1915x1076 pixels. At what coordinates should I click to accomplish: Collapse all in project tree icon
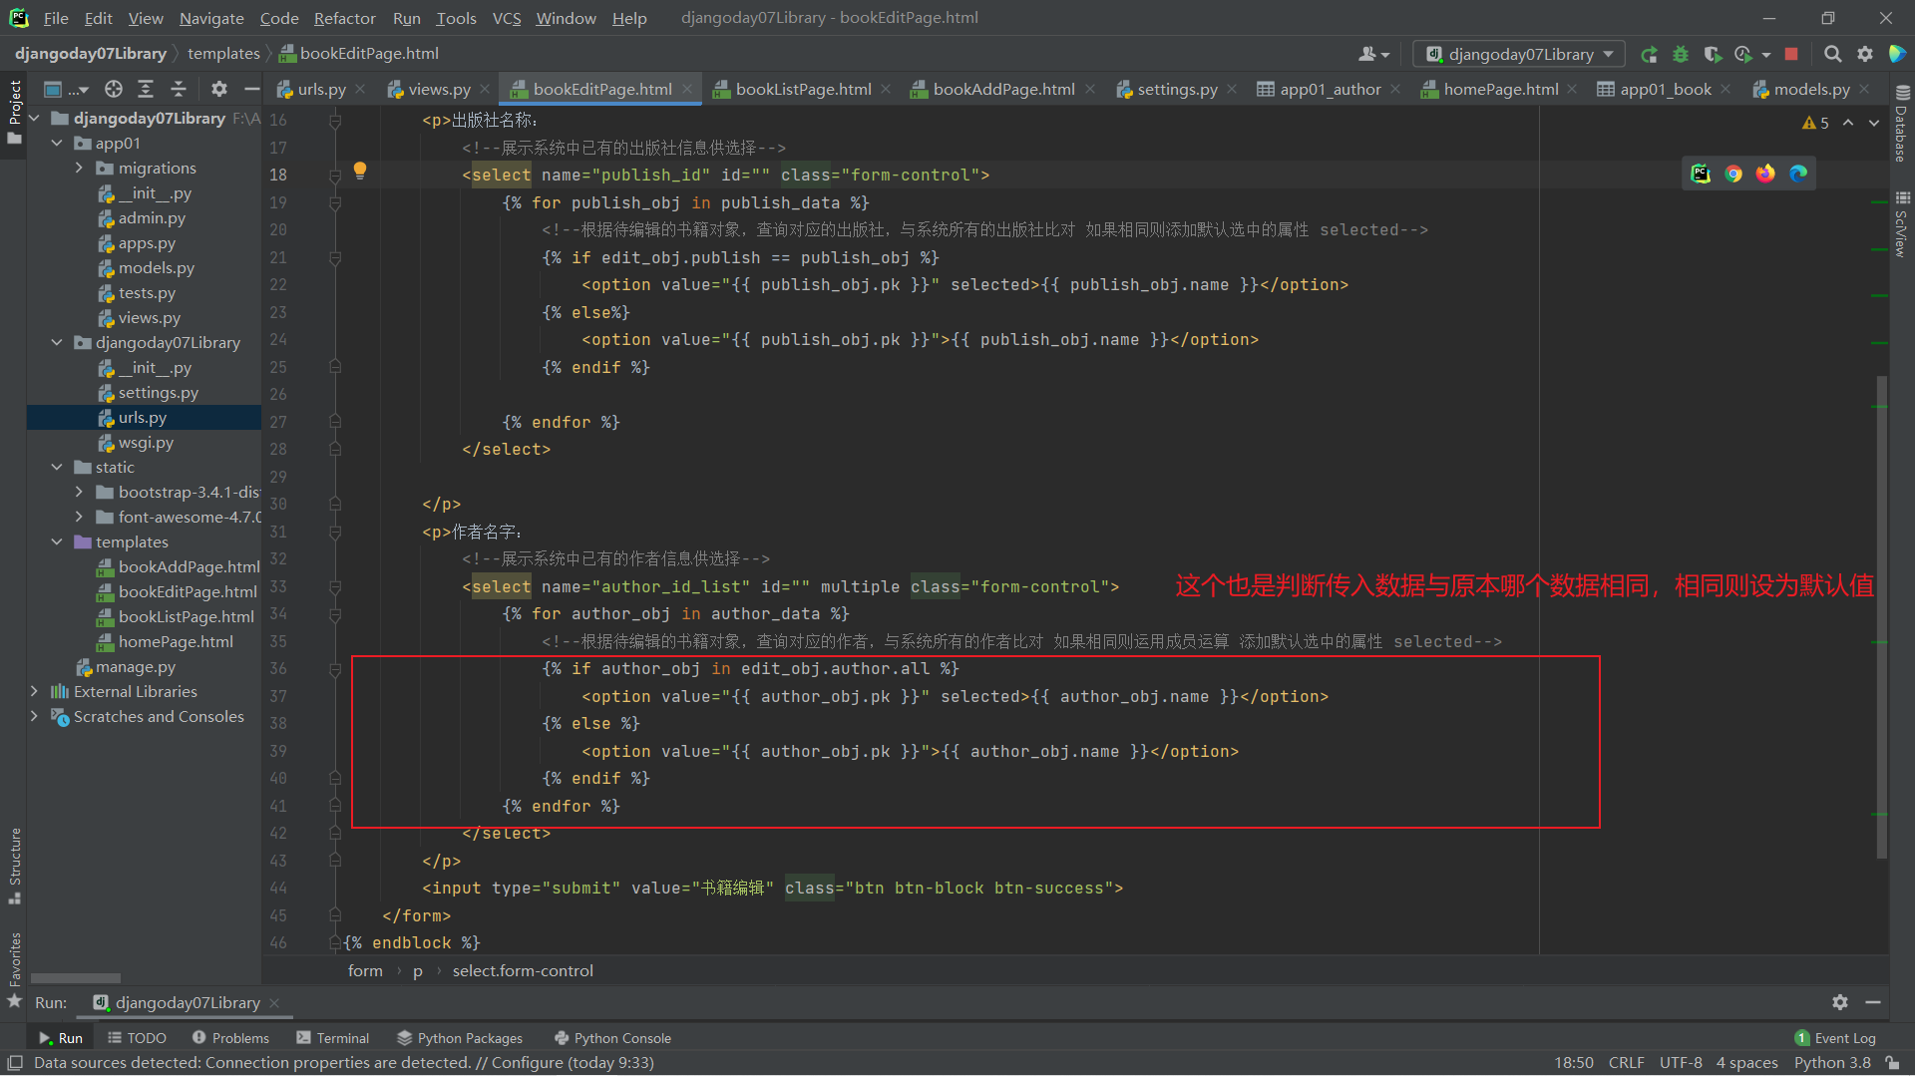click(179, 89)
